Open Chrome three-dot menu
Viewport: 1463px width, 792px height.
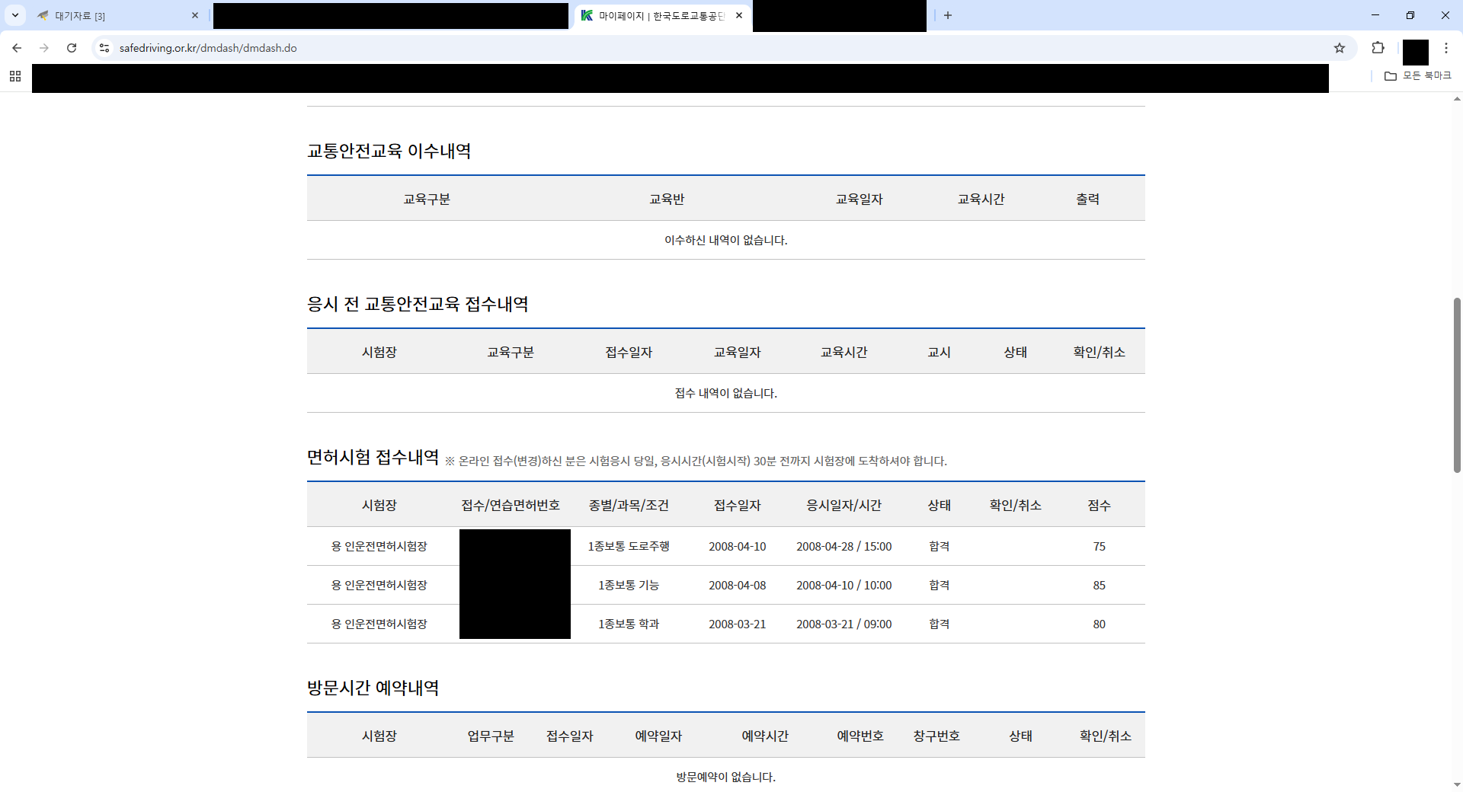tap(1445, 48)
